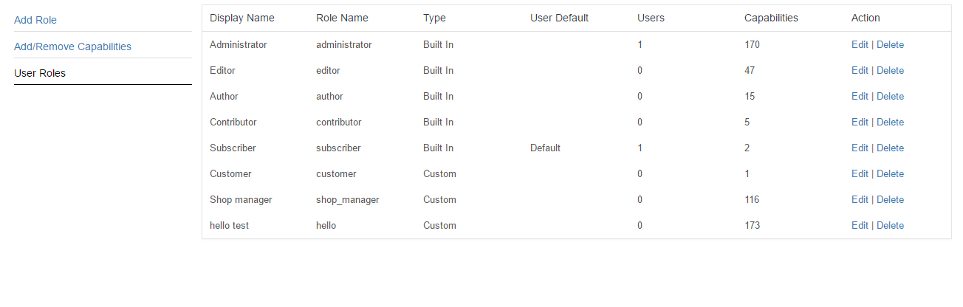Open Add/Remove Capabilities section
This screenshot has height=307, width=963.
coord(72,46)
